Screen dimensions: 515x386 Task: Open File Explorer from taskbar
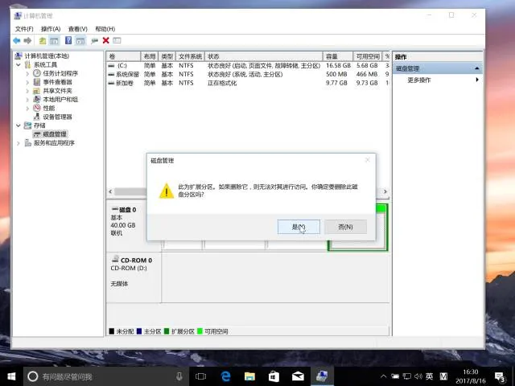249,376
